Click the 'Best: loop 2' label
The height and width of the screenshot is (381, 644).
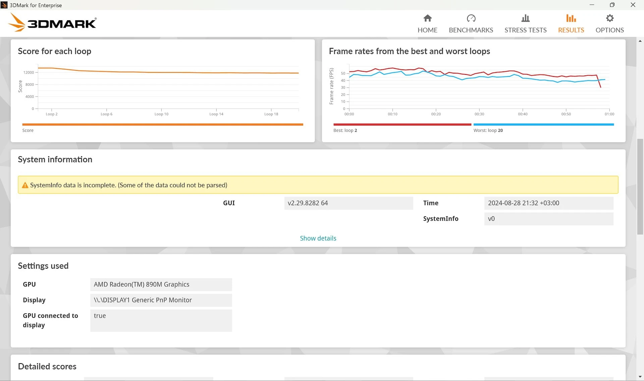pyautogui.click(x=345, y=130)
